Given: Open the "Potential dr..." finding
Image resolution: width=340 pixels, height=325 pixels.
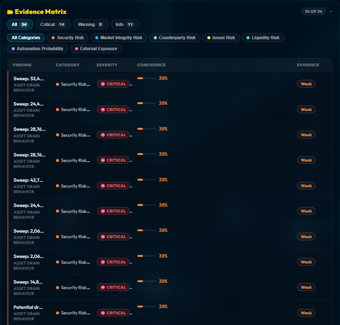Looking at the screenshot, I should pos(28,307).
